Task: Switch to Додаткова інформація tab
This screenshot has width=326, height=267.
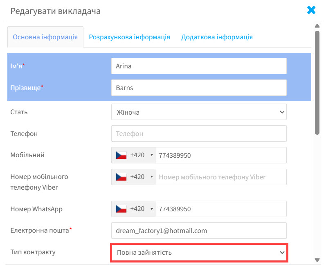Action: click(217, 37)
